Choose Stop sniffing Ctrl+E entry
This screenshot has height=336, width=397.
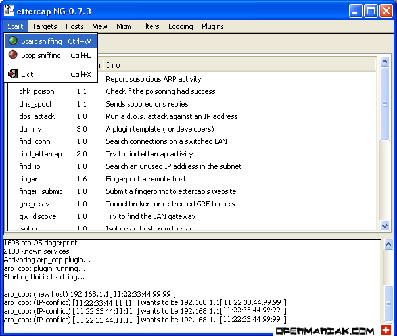(51, 55)
